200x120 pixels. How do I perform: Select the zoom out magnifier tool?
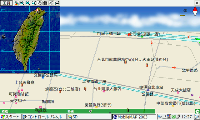28,3
